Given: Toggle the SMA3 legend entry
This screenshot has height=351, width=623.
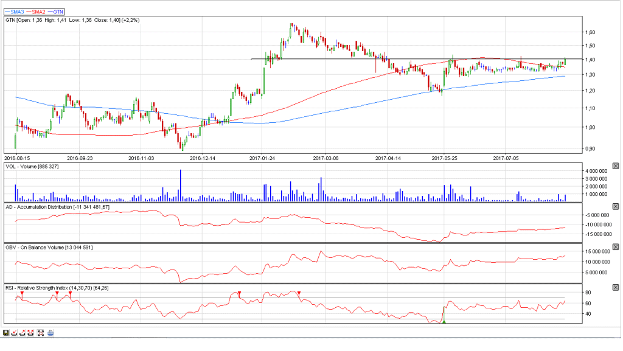Looking at the screenshot, I should pos(15,12).
